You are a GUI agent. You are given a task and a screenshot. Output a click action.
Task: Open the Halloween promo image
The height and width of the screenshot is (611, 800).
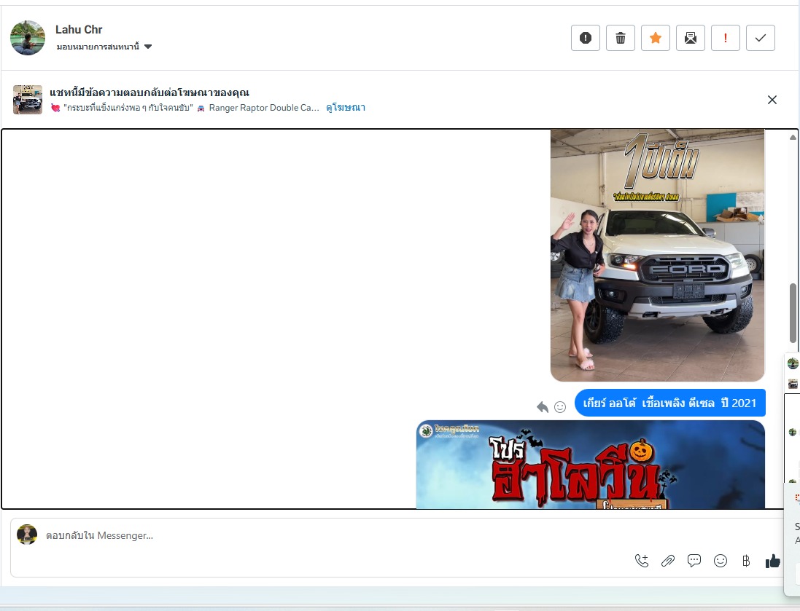tap(590, 465)
